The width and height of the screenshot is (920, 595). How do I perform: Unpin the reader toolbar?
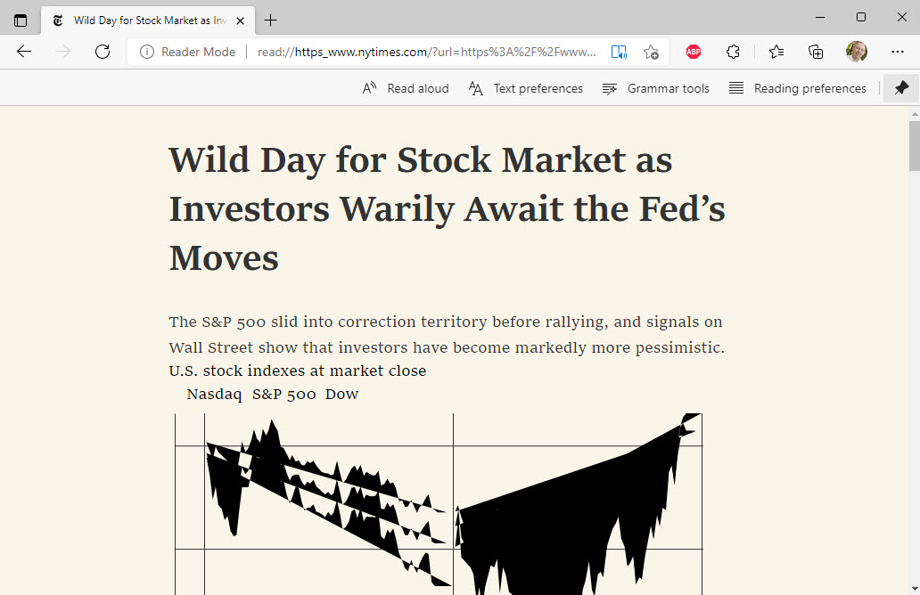point(901,88)
